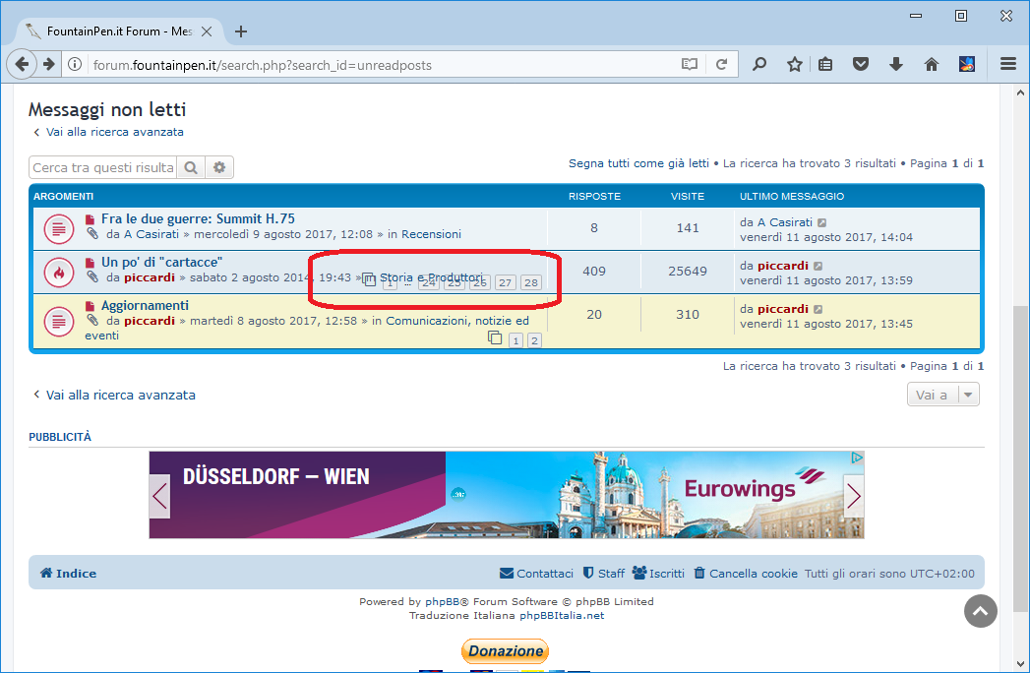This screenshot has width=1030, height=673.
Task: Click the 'Cerca tra questi risultati' search field
Action: click(103, 167)
